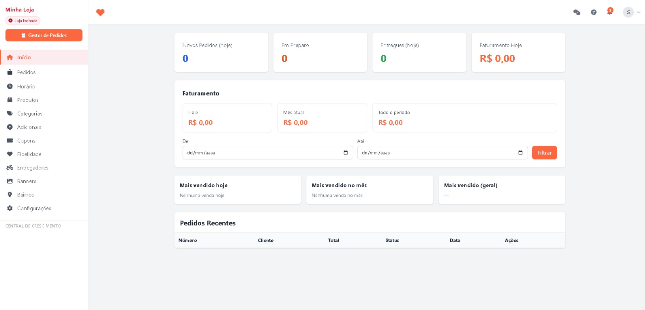The height and width of the screenshot is (310, 645).
Task: Open the chat messages icon
Action: 576,12
